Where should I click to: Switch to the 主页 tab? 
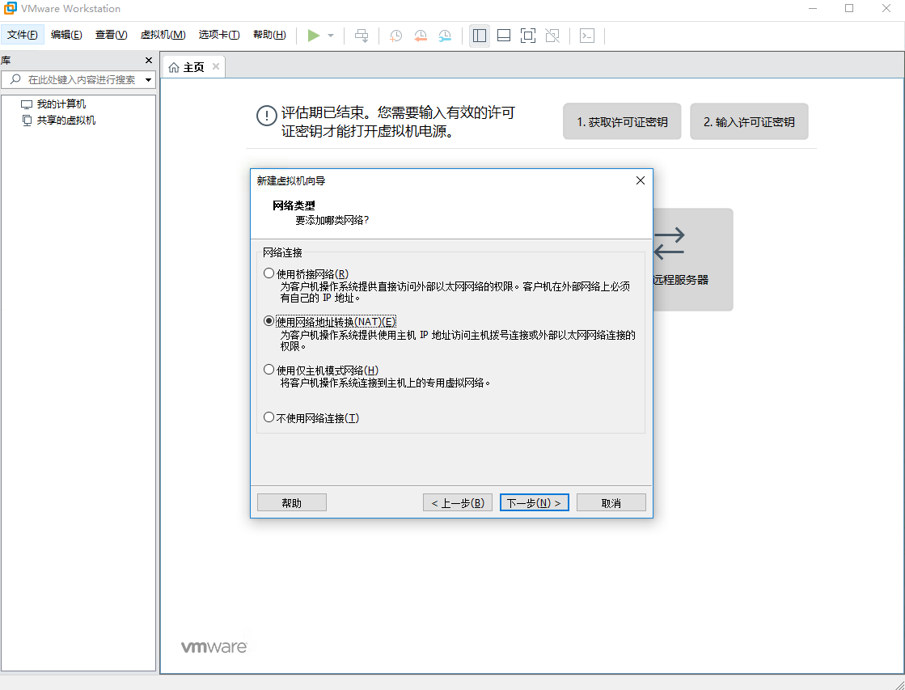pos(194,67)
